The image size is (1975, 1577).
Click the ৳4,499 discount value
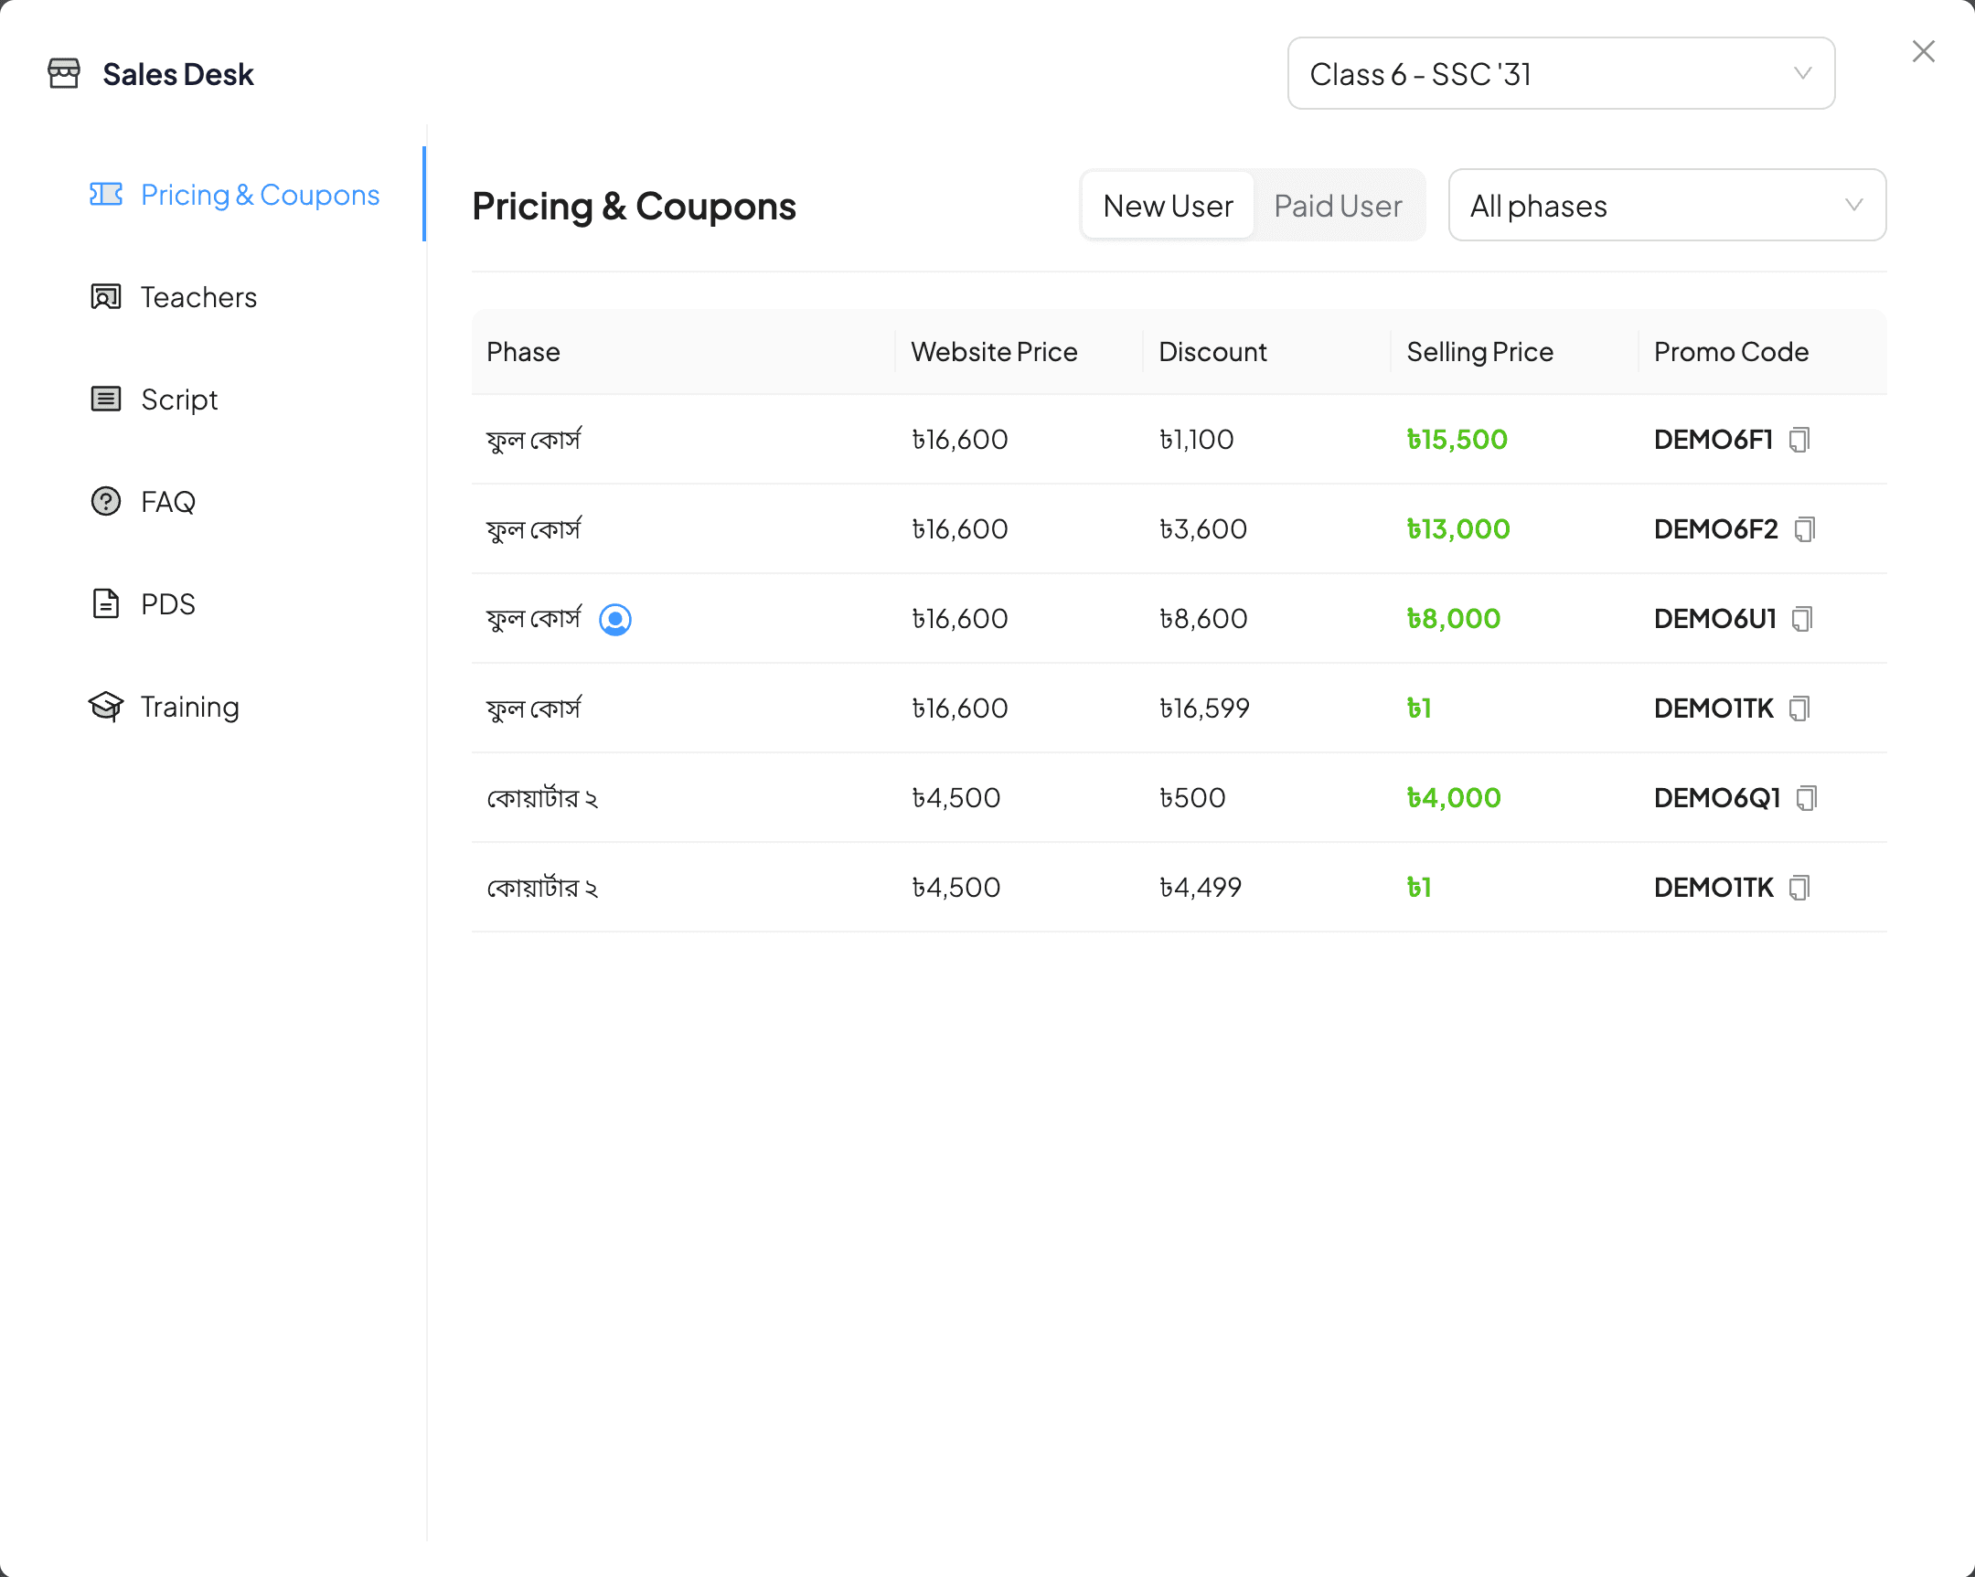click(1200, 889)
